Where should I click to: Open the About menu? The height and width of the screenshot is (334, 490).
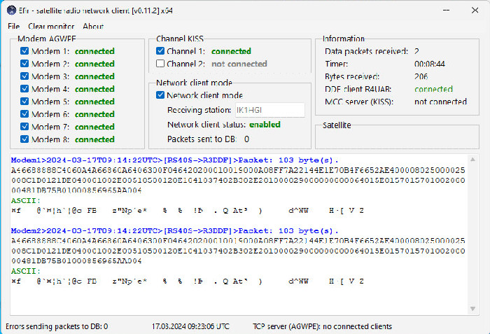[93, 27]
